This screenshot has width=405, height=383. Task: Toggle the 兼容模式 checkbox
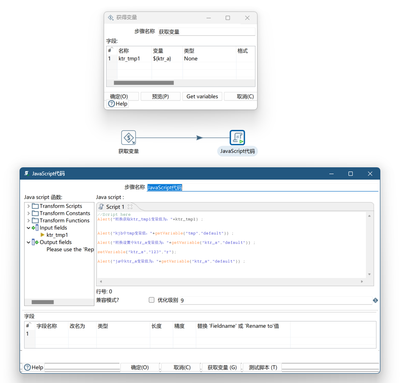pyautogui.click(x=152, y=300)
